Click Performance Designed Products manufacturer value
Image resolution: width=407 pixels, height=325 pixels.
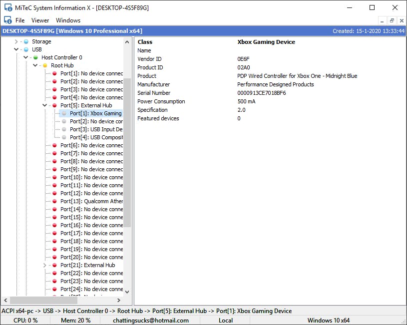(x=275, y=84)
